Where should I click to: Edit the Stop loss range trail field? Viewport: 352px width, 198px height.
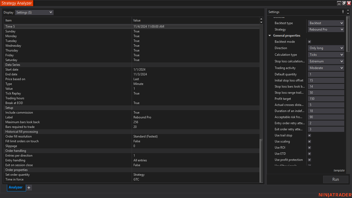pyautogui.click(x=326, y=93)
